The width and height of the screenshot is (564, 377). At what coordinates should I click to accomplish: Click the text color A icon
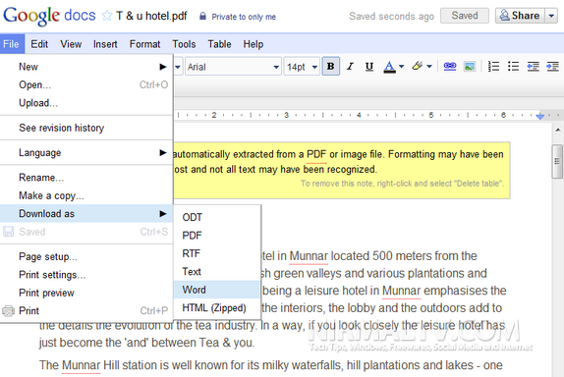point(389,67)
